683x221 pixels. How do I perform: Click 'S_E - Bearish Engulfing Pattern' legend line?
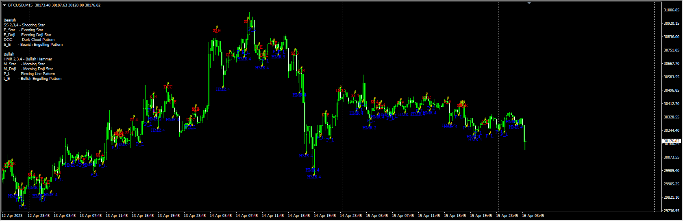pos(33,45)
